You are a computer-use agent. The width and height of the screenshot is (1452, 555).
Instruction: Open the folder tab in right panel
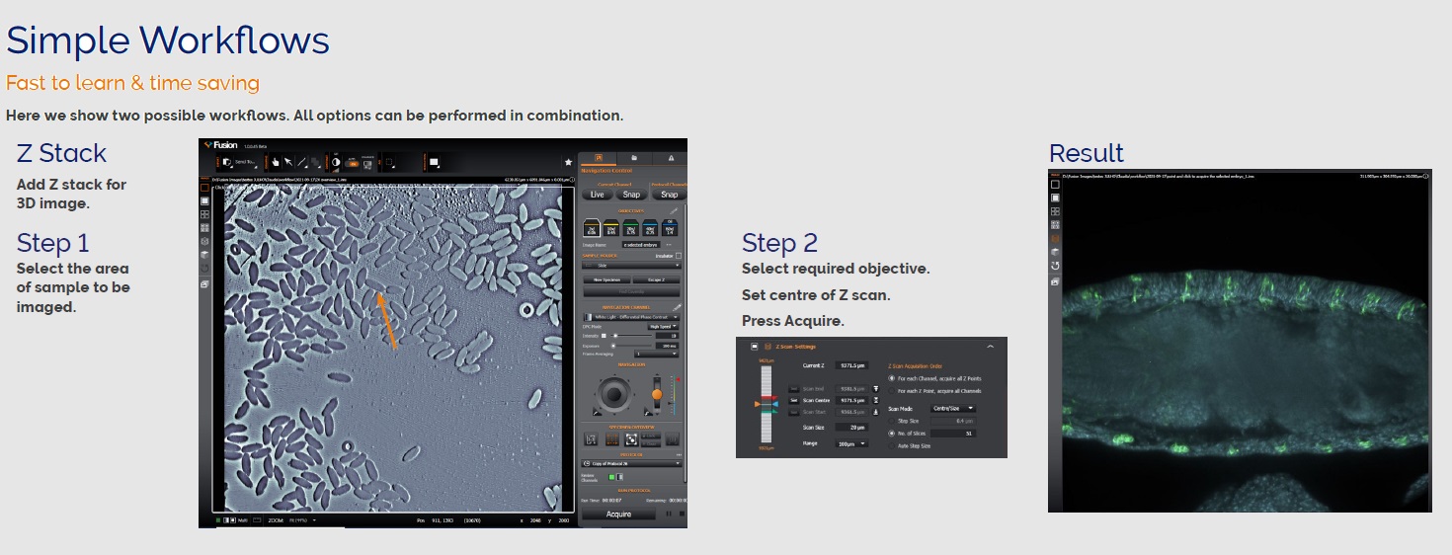coord(634,158)
